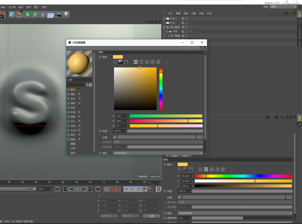The image size is (302, 224).
Task: Open the 光照 entry in material channel list
Action: pyautogui.click(x=73, y=149)
